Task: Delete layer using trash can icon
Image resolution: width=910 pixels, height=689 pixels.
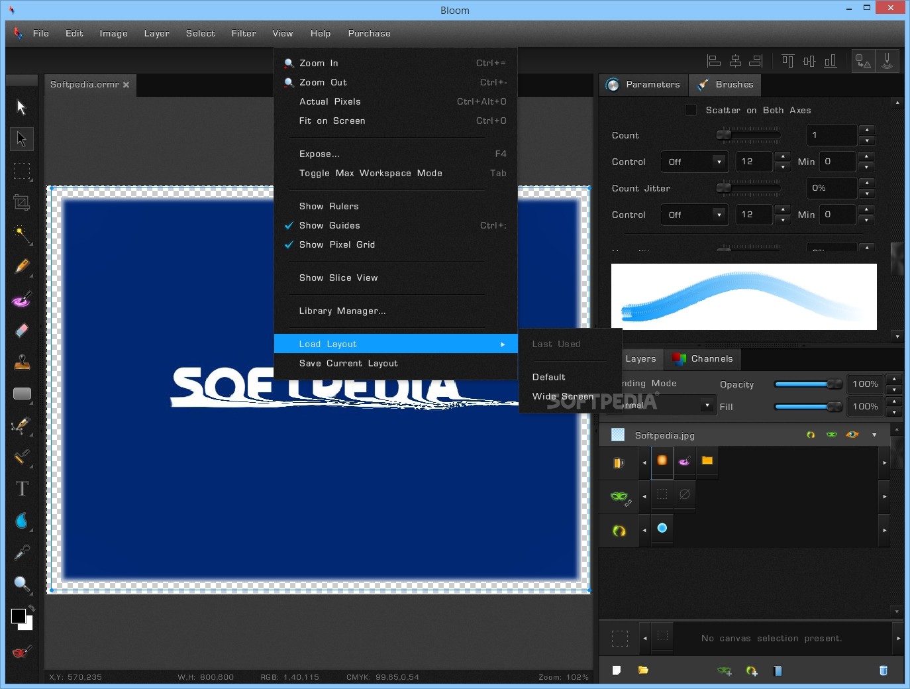Action: coord(883,670)
